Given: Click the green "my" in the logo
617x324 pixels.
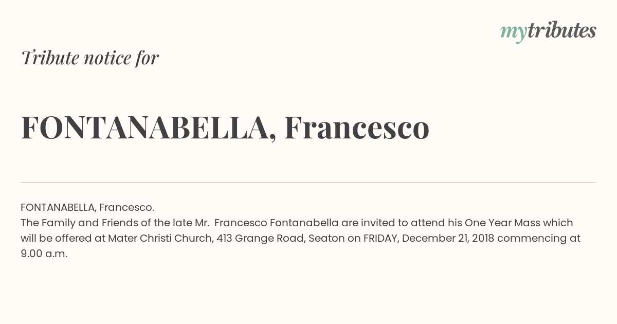Looking at the screenshot, I should (514, 33).
